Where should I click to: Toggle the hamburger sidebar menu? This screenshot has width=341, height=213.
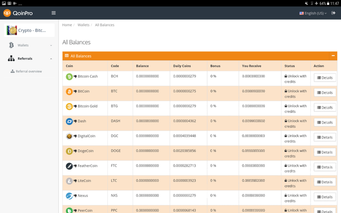pos(53,13)
